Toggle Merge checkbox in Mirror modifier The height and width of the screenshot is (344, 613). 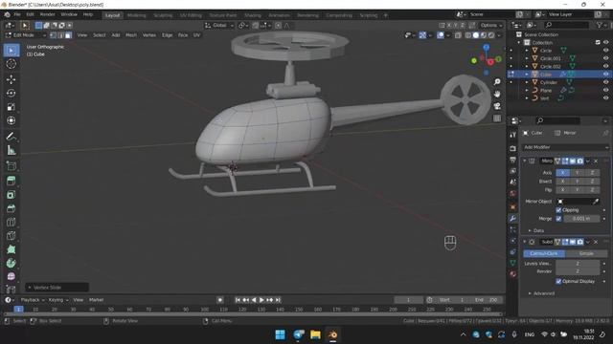558,219
